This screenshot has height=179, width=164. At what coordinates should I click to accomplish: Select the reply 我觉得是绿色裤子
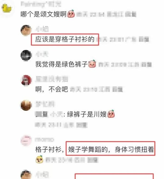(61, 64)
